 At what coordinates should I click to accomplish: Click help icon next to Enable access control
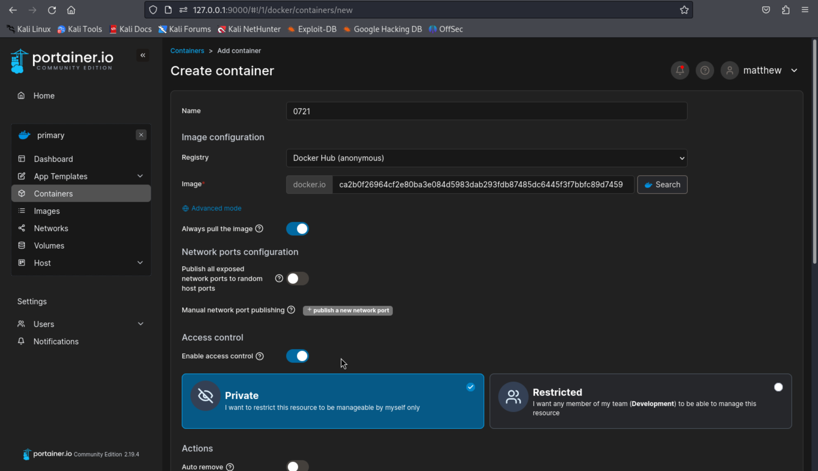pos(259,356)
